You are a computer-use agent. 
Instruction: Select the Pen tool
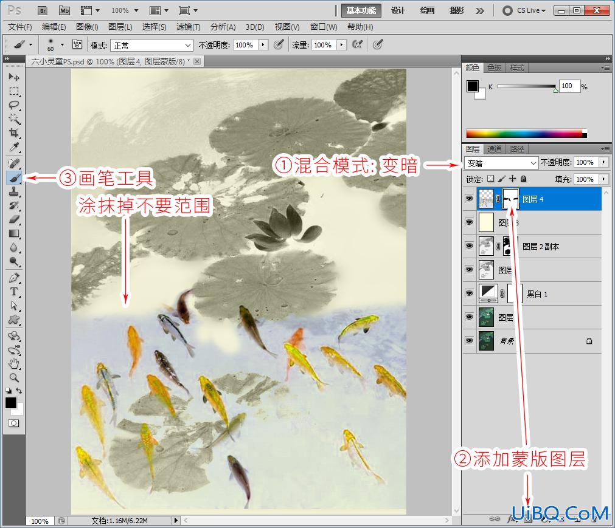pyautogui.click(x=14, y=278)
